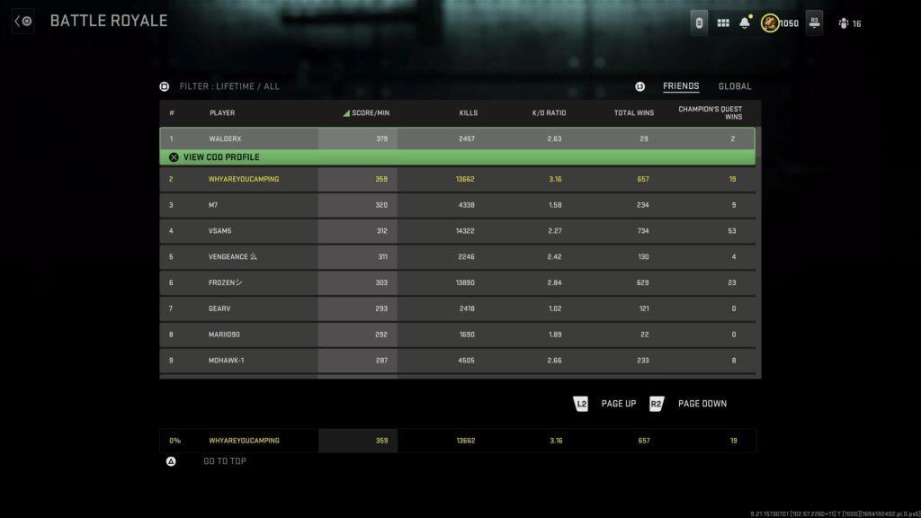Click VSAM5 Champion's Quest wins 53

pos(732,231)
